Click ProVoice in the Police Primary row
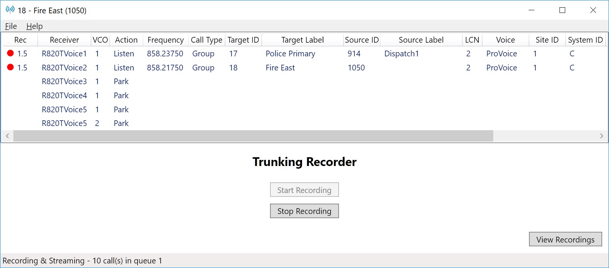Viewport: 609px width, 268px height. pos(502,54)
